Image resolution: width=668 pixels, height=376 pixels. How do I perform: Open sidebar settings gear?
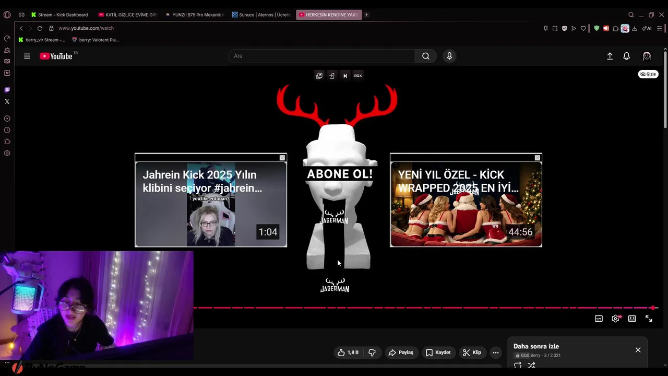coord(7,153)
